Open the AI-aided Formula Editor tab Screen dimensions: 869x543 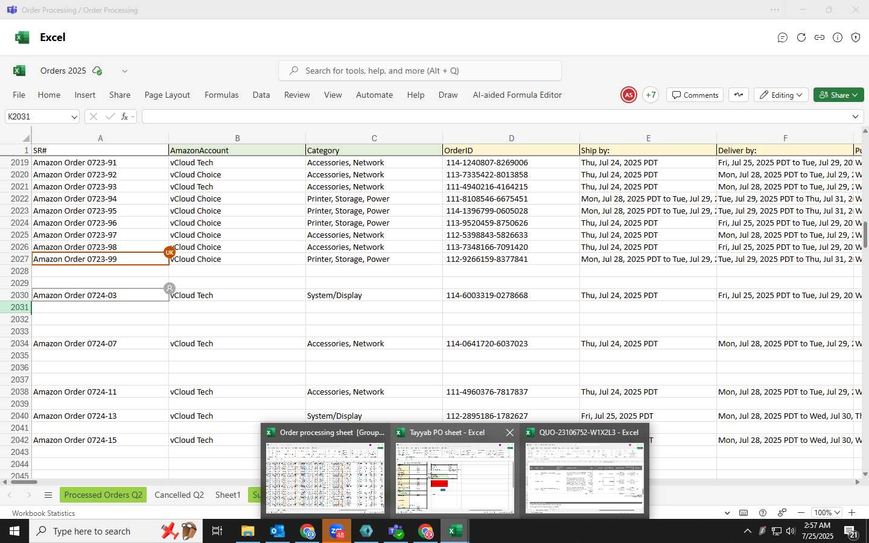click(517, 95)
